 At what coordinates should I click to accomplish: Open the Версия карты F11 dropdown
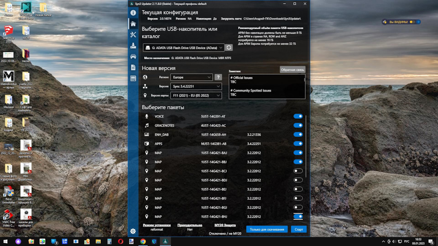pyautogui.click(x=196, y=95)
